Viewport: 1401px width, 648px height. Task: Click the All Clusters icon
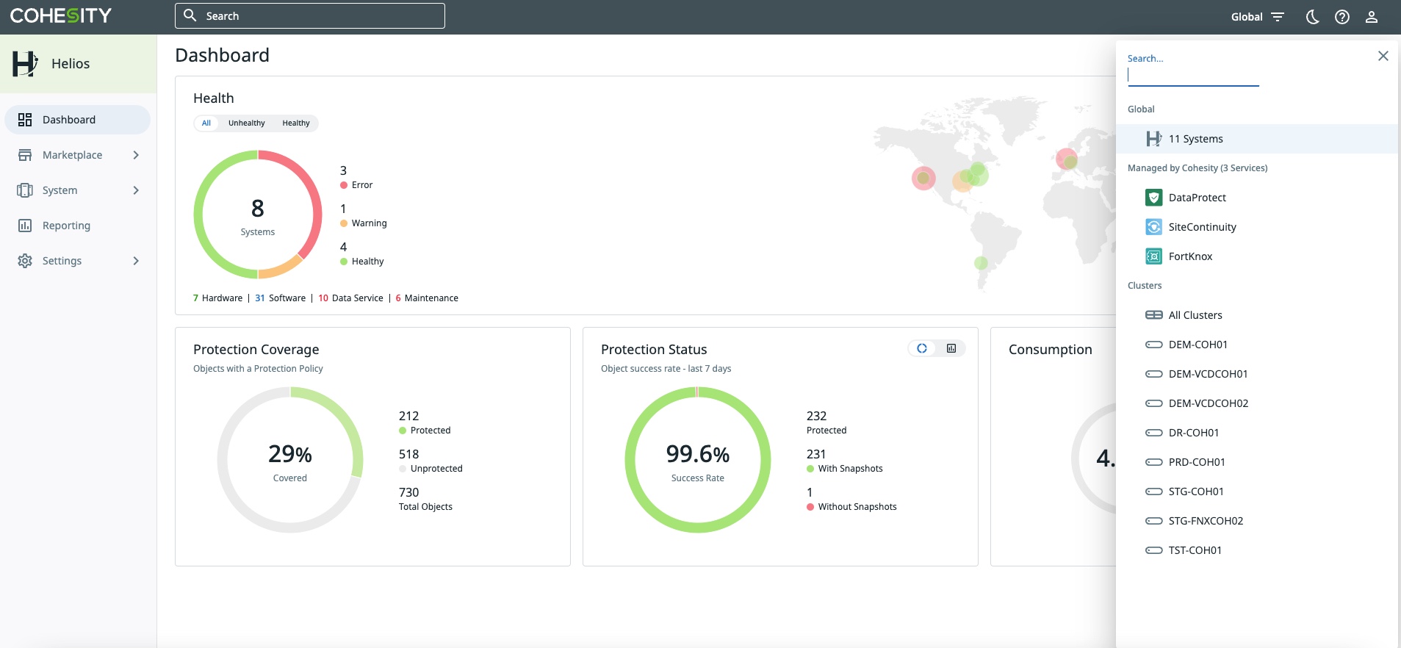[1153, 315]
